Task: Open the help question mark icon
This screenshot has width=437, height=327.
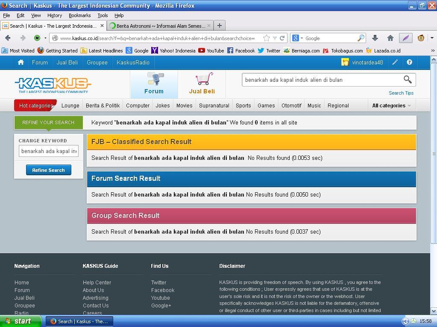Action: [x=409, y=62]
